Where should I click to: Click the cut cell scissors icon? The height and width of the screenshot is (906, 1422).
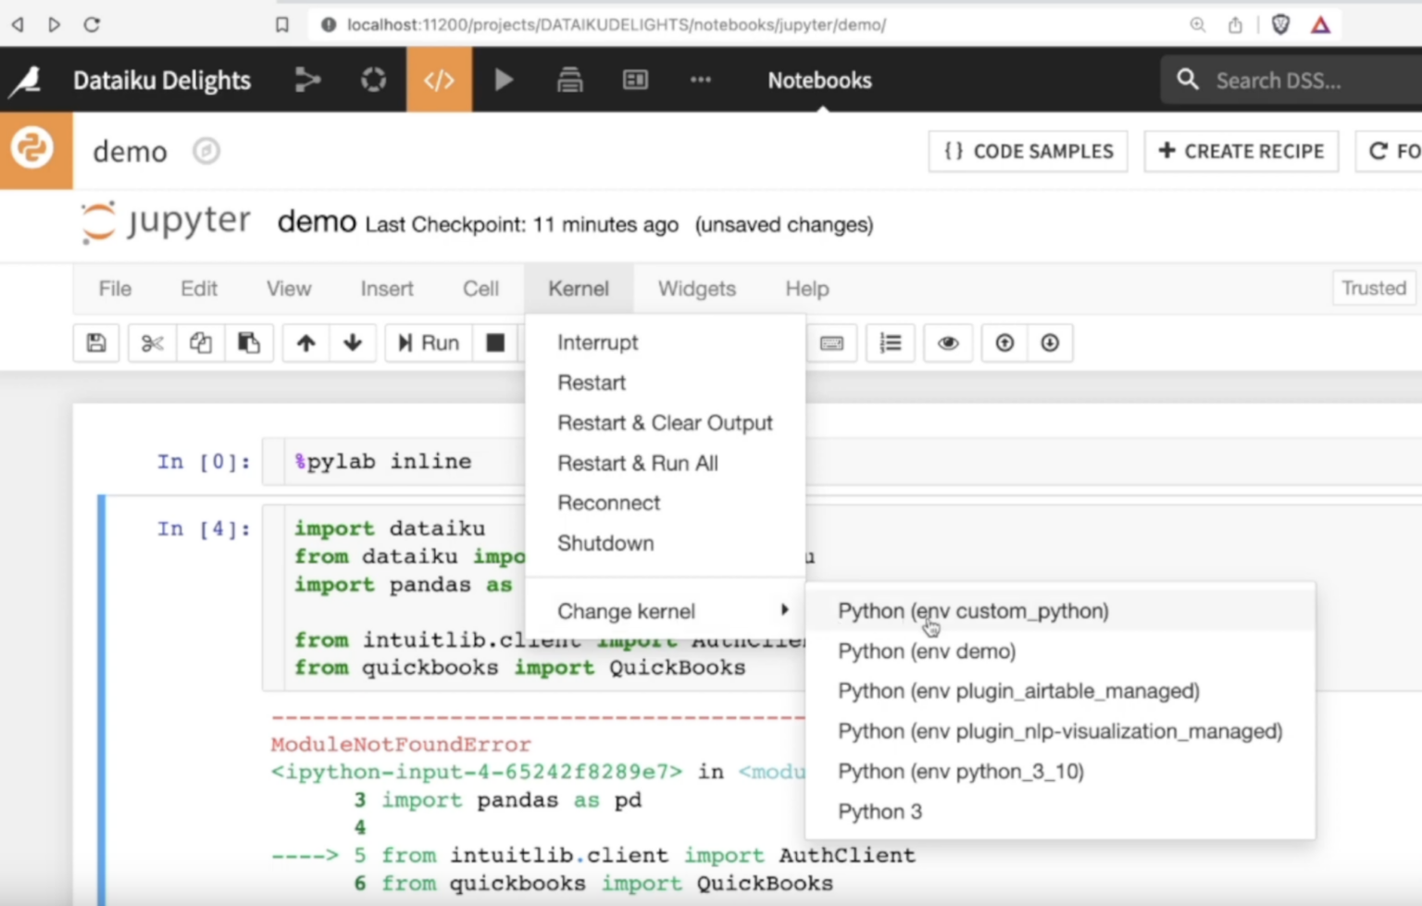point(152,343)
